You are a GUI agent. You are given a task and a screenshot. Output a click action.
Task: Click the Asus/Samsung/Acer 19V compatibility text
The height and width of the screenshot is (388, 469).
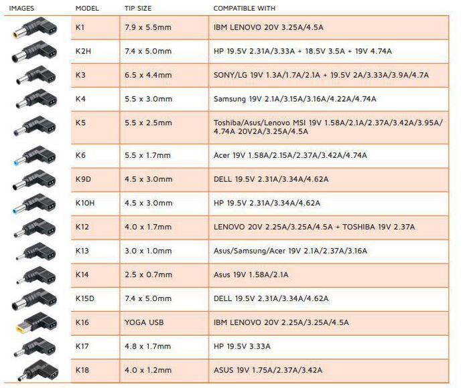click(x=290, y=252)
